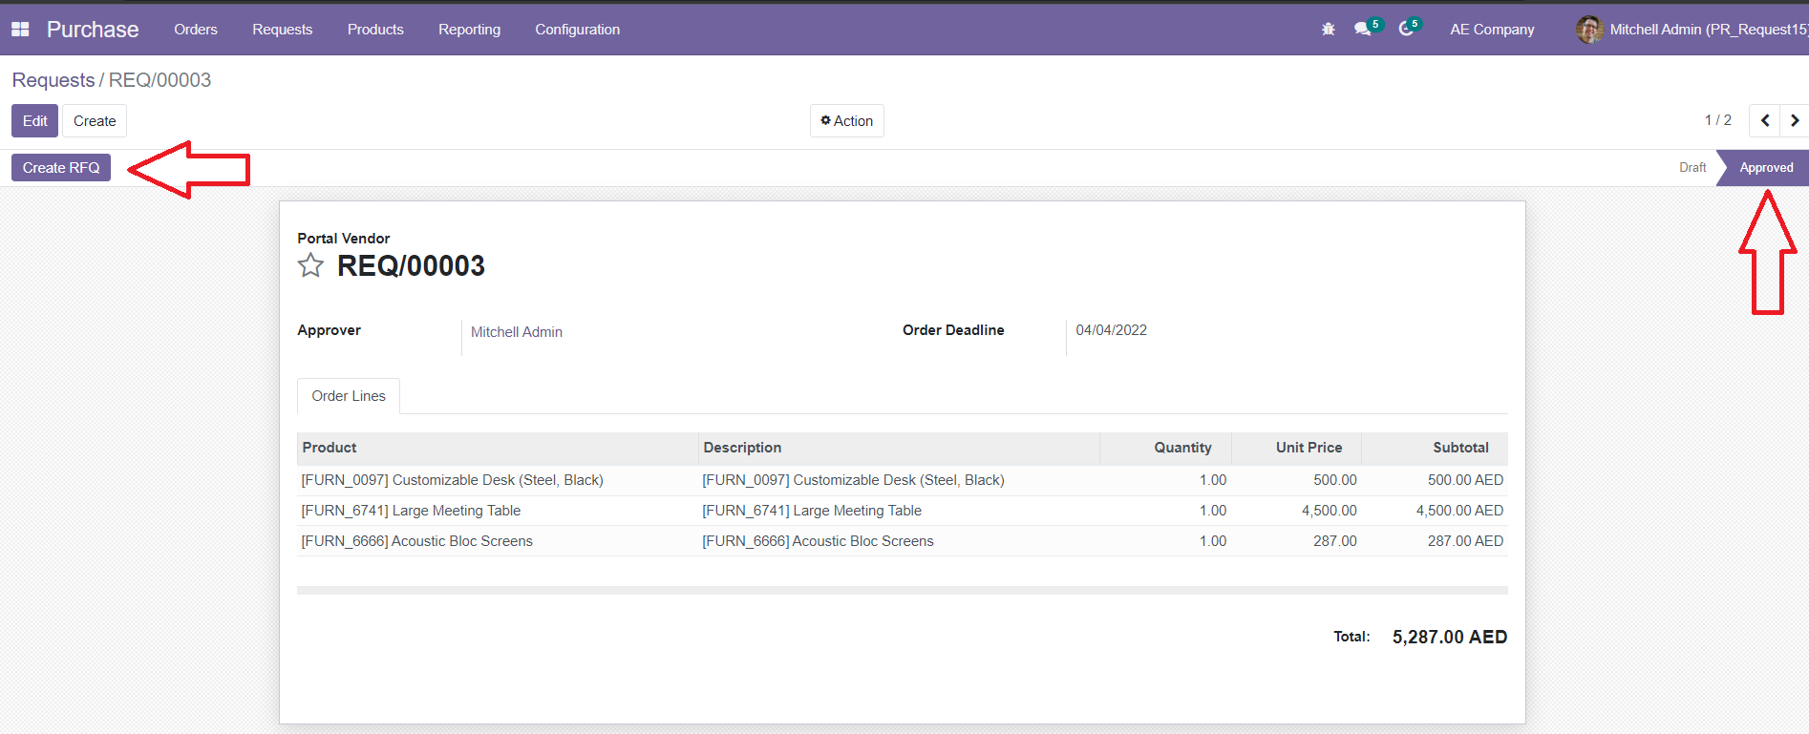Go to the previous record arrow
The image size is (1809, 734).
[x=1765, y=120]
